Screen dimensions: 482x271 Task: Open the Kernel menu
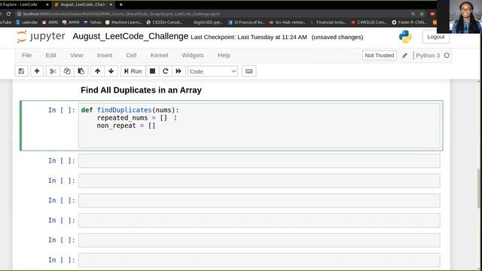pos(159,55)
